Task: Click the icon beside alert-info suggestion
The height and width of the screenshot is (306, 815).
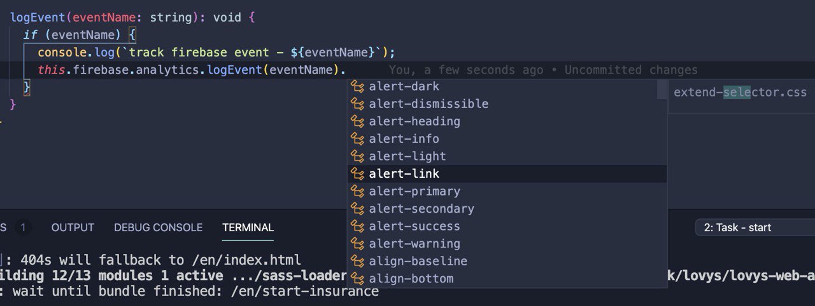Action: pos(358,139)
